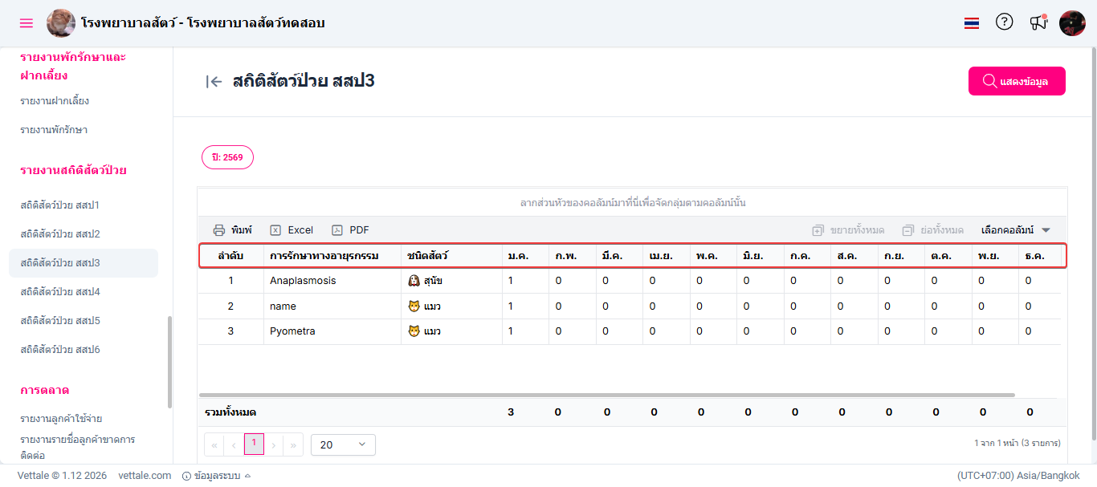Click the รายงานสถิติสัตว์ป่วย section heading
1097x487 pixels.
pos(74,170)
